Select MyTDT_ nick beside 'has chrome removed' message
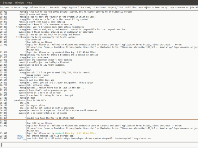 pyautogui.click(x=21, y=136)
